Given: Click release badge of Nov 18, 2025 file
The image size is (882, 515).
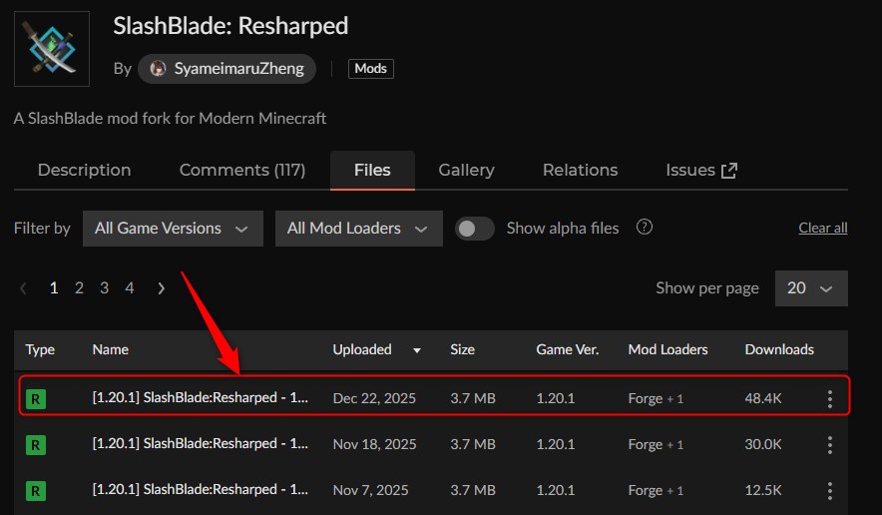Looking at the screenshot, I should pyautogui.click(x=36, y=445).
